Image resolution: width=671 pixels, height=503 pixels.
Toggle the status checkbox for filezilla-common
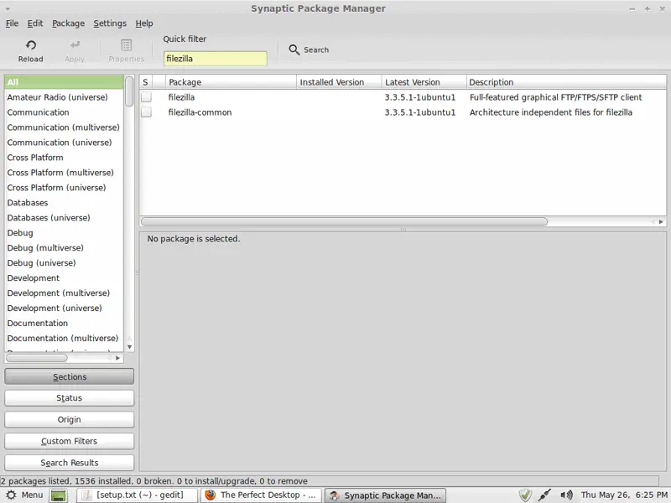pos(146,112)
